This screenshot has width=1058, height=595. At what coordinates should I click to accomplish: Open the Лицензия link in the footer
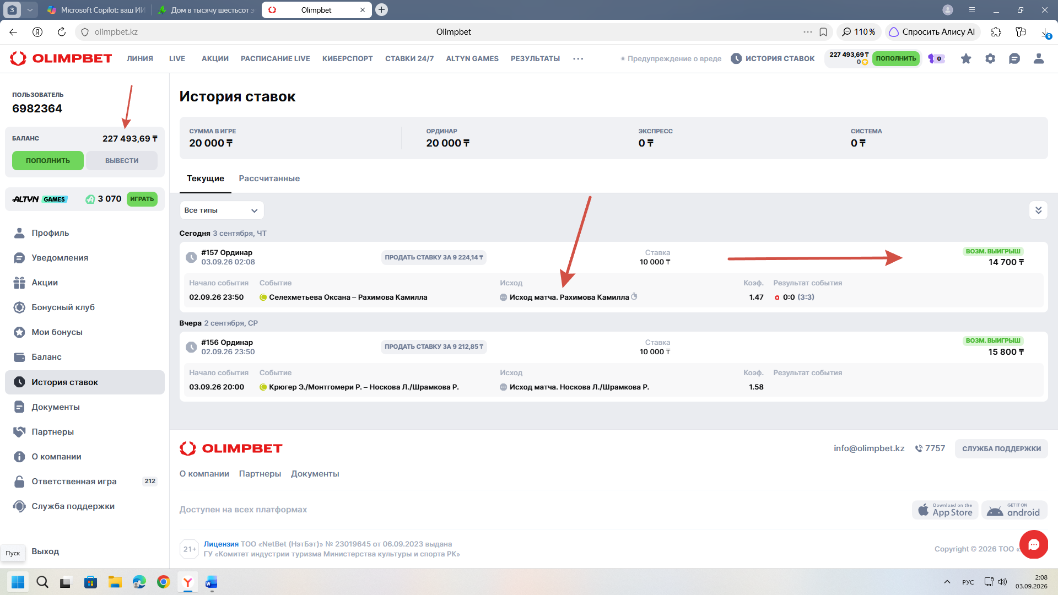(221, 544)
